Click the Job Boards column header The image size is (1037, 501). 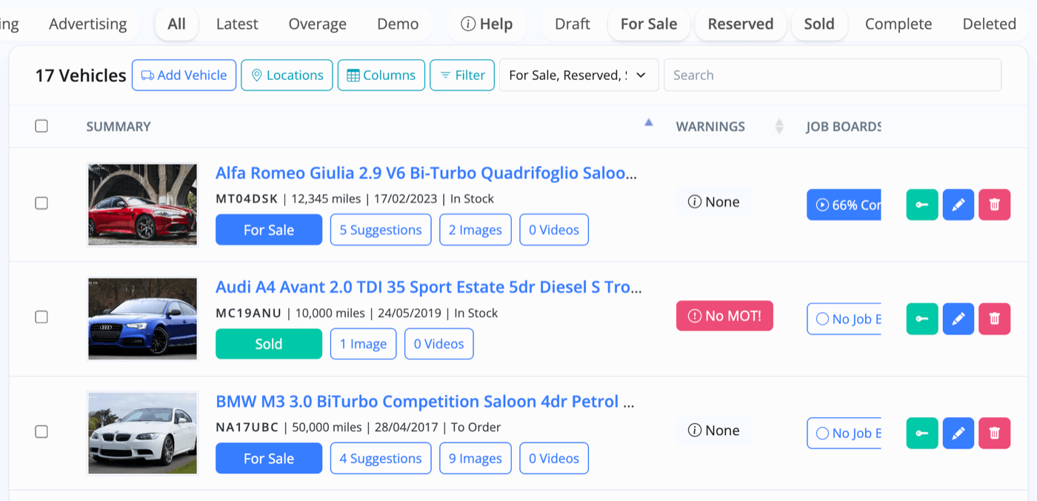tap(844, 127)
